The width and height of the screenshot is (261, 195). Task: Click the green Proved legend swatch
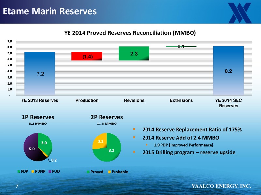tap(88, 172)
